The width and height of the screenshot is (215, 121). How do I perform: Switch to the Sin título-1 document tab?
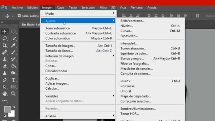click(x=31, y=25)
